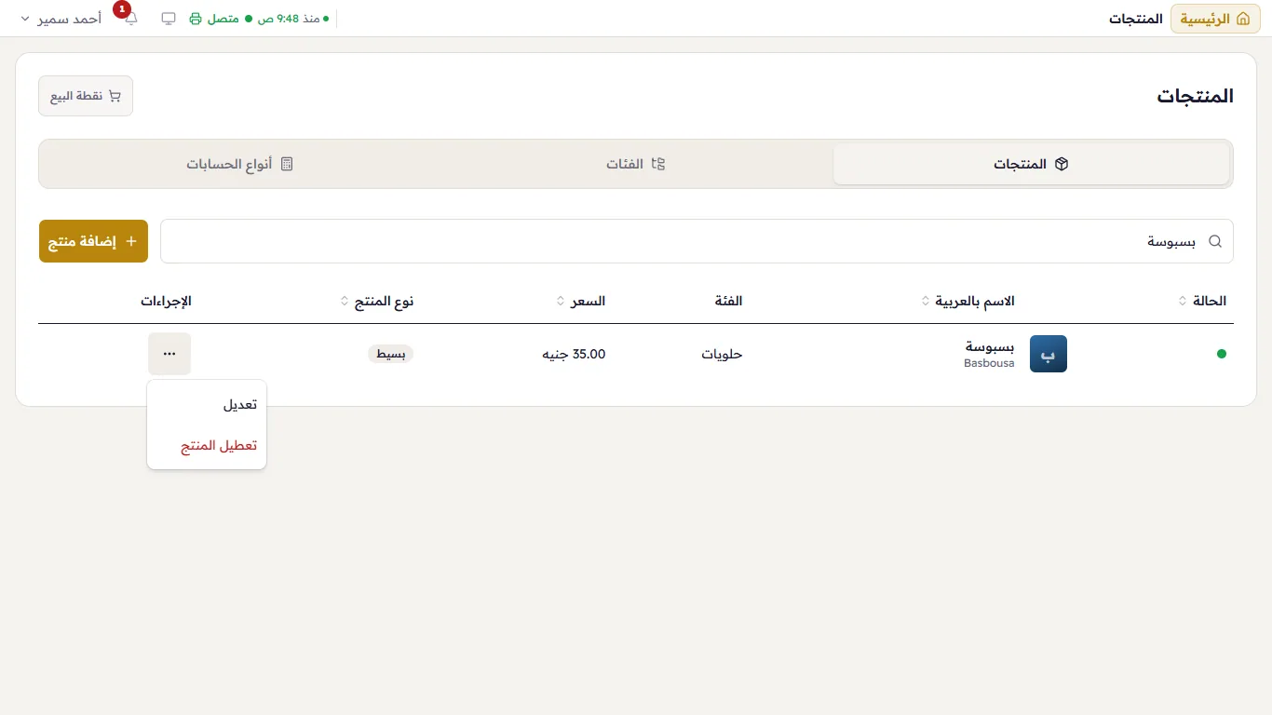Sort by نوع المنتج column

pyautogui.click(x=377, y=301)
